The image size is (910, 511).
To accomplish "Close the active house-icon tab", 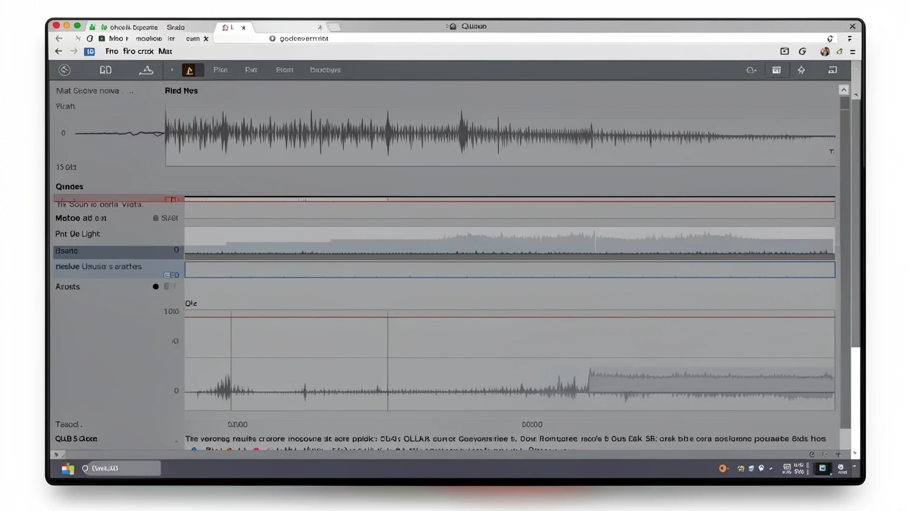I will tap(243, 27).
